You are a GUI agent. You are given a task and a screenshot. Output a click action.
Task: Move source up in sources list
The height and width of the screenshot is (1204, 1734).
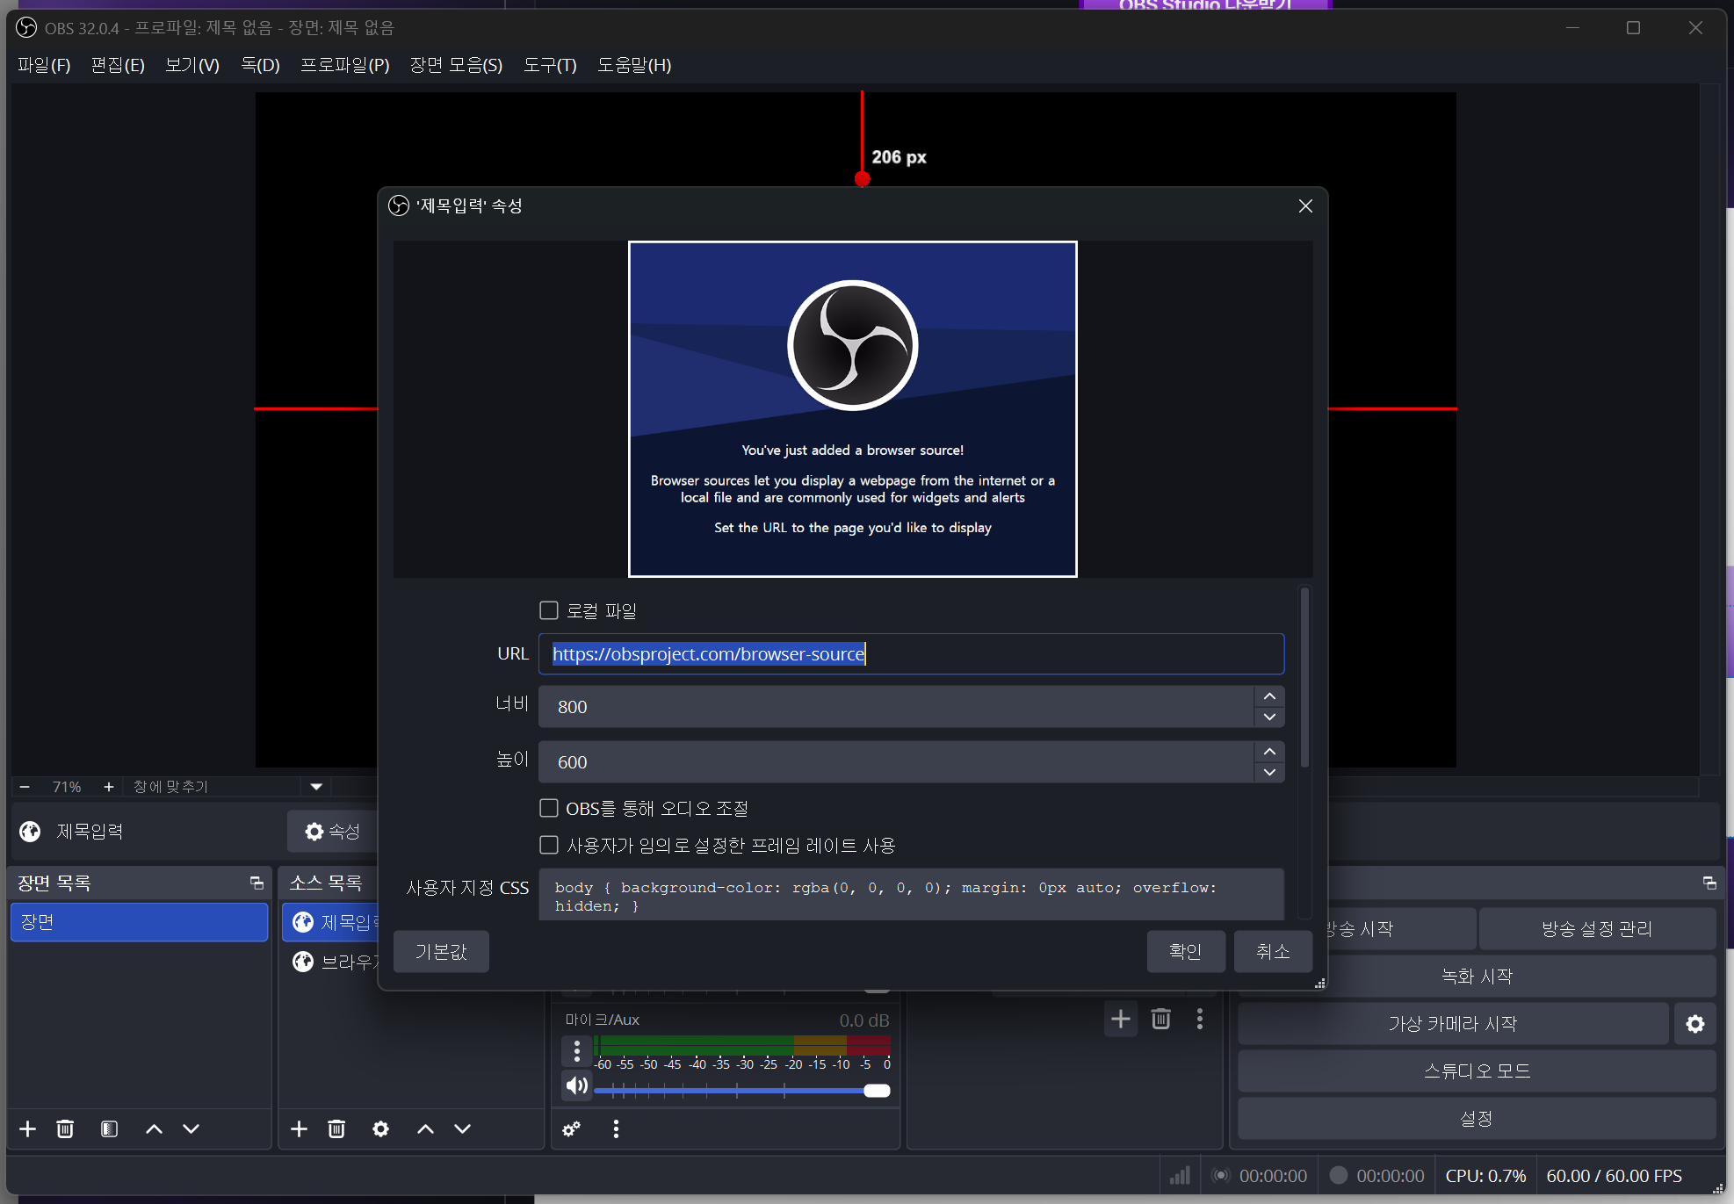pos(425,1128)
